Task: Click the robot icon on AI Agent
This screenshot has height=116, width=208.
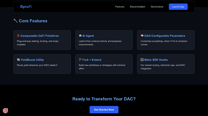Action: click(80, 36)
